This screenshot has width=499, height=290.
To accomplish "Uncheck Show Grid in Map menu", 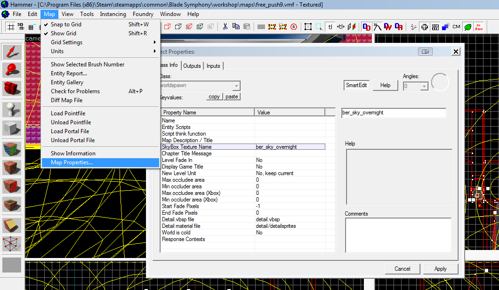I will tap(64, 33).
